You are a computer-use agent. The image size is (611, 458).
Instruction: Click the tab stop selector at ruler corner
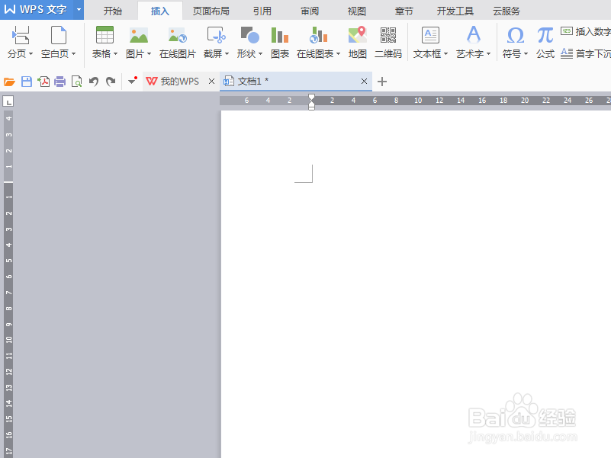(8, 101)
